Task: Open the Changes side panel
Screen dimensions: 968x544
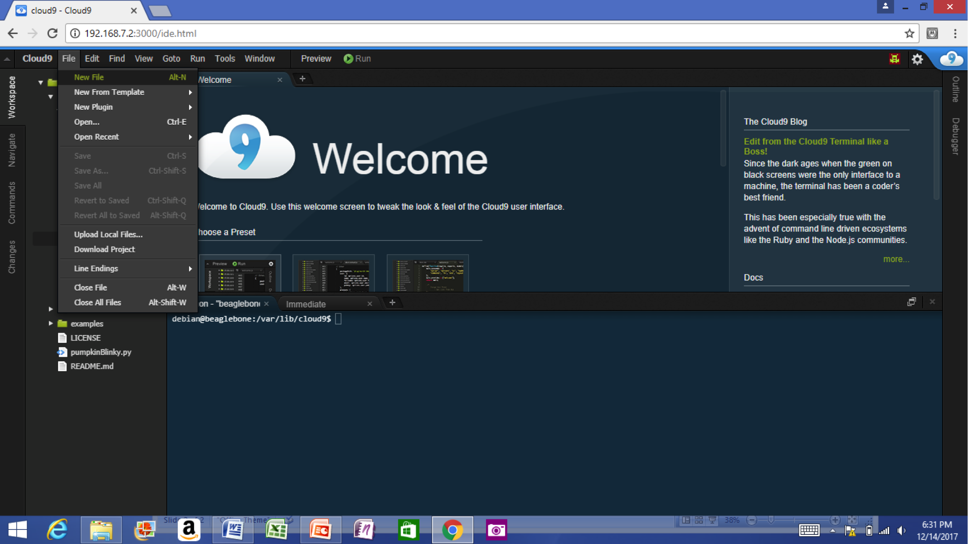Action: [x=12, y=257]
